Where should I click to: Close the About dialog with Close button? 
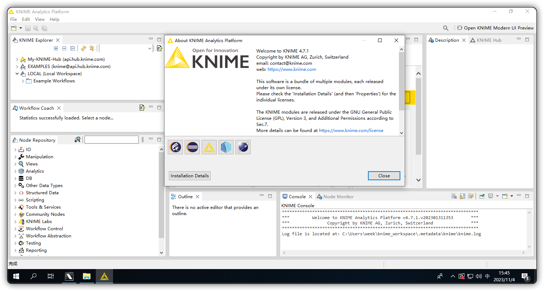(x=384, y=176)
